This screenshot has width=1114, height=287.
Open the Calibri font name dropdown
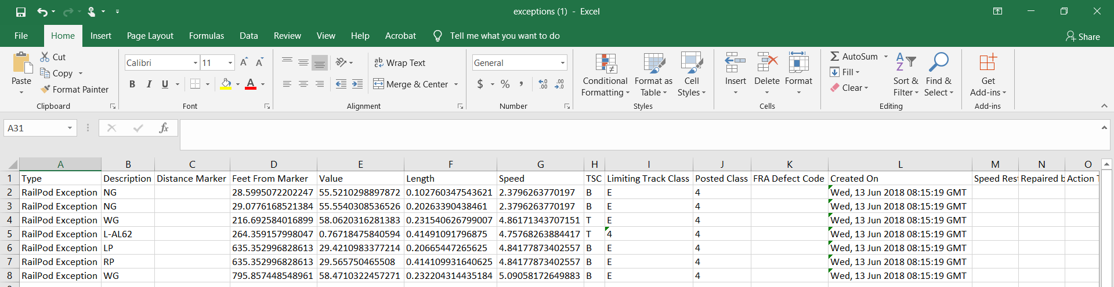[x=196, y=63]
